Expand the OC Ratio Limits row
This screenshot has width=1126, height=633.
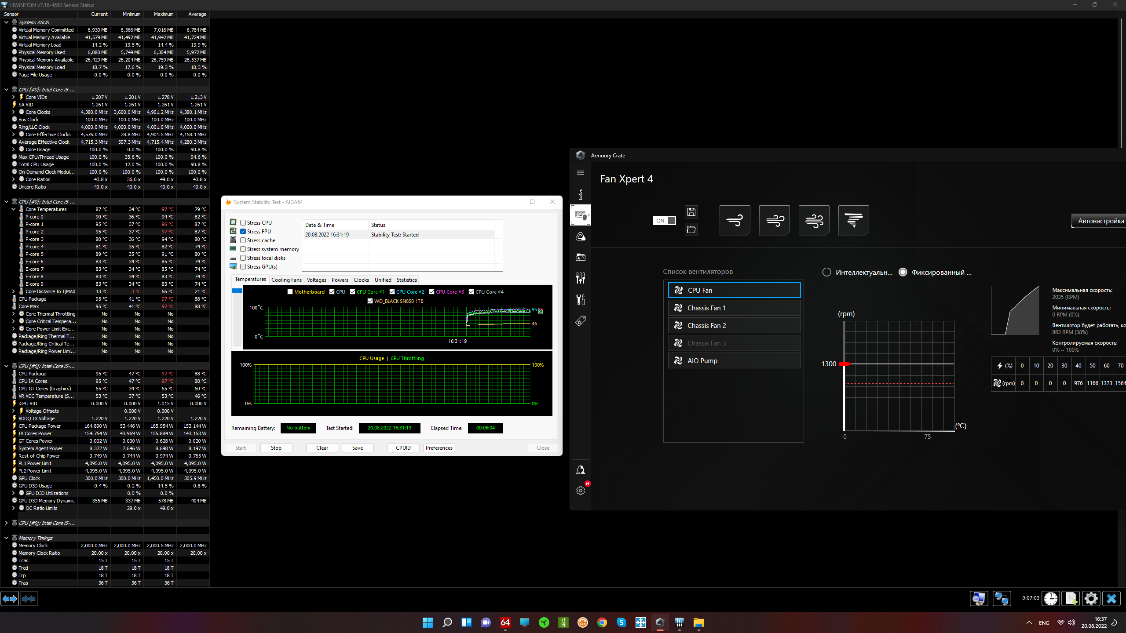(13, 508)
